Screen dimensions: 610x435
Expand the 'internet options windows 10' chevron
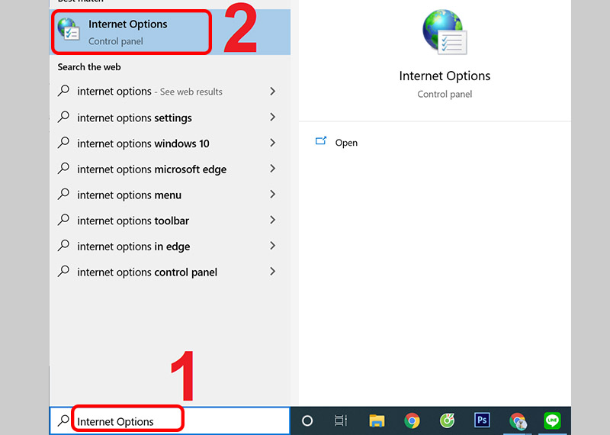click(x=273, y=143)
